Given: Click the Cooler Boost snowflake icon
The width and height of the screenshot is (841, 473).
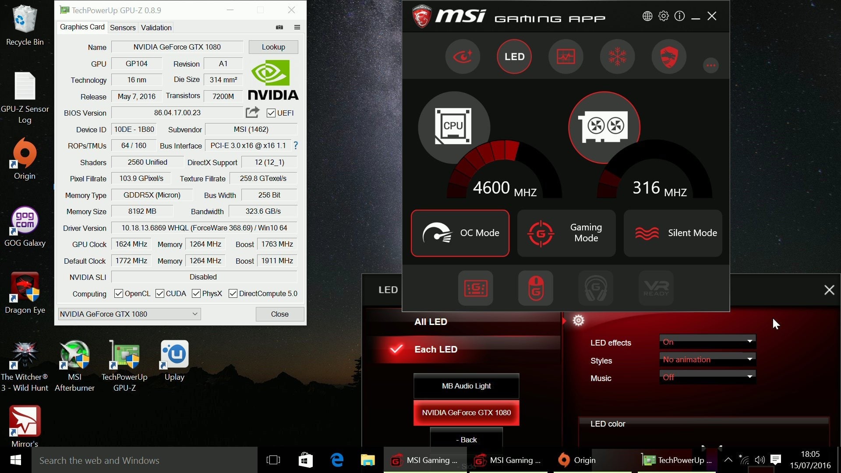Looking at the screenshot, I should point(617,56).
